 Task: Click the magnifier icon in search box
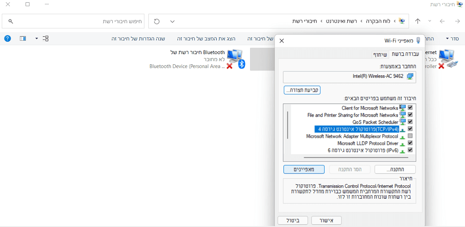click(x=10, y=22)
